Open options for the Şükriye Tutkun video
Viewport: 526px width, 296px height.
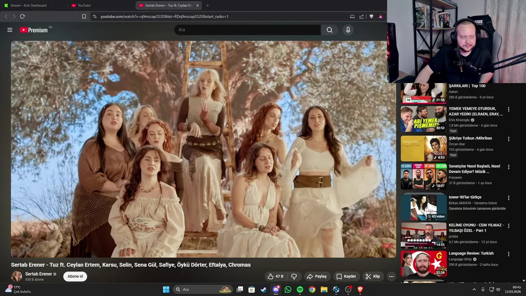click(x=509, y=139)
